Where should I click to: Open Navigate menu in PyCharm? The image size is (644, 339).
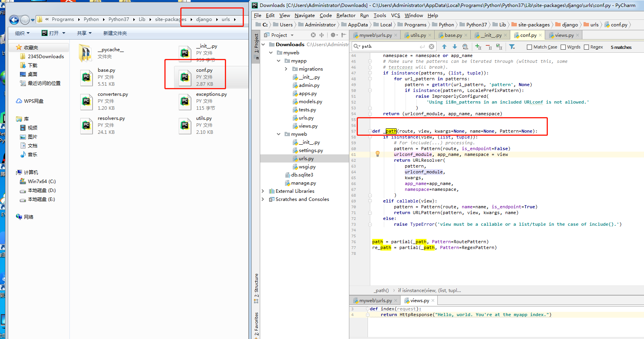(x=305, y=16)
